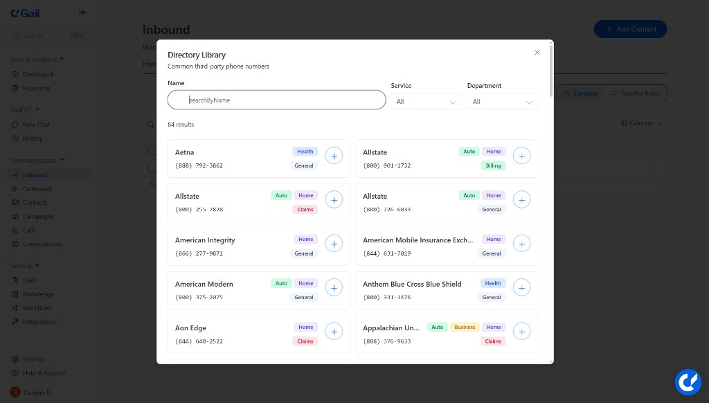Screen dimensions: 709x403
Task: Click the Aon Edge Claims tag
Action: click(x=305, y=341)
